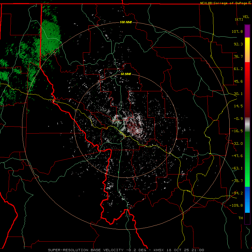Click the -109.8 legend value

(236, 206)
